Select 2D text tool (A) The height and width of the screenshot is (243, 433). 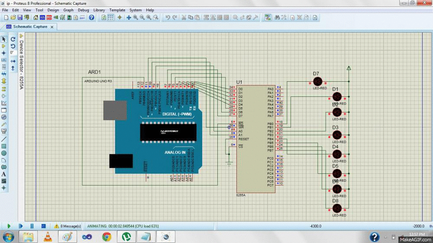(x=4, y=174)
